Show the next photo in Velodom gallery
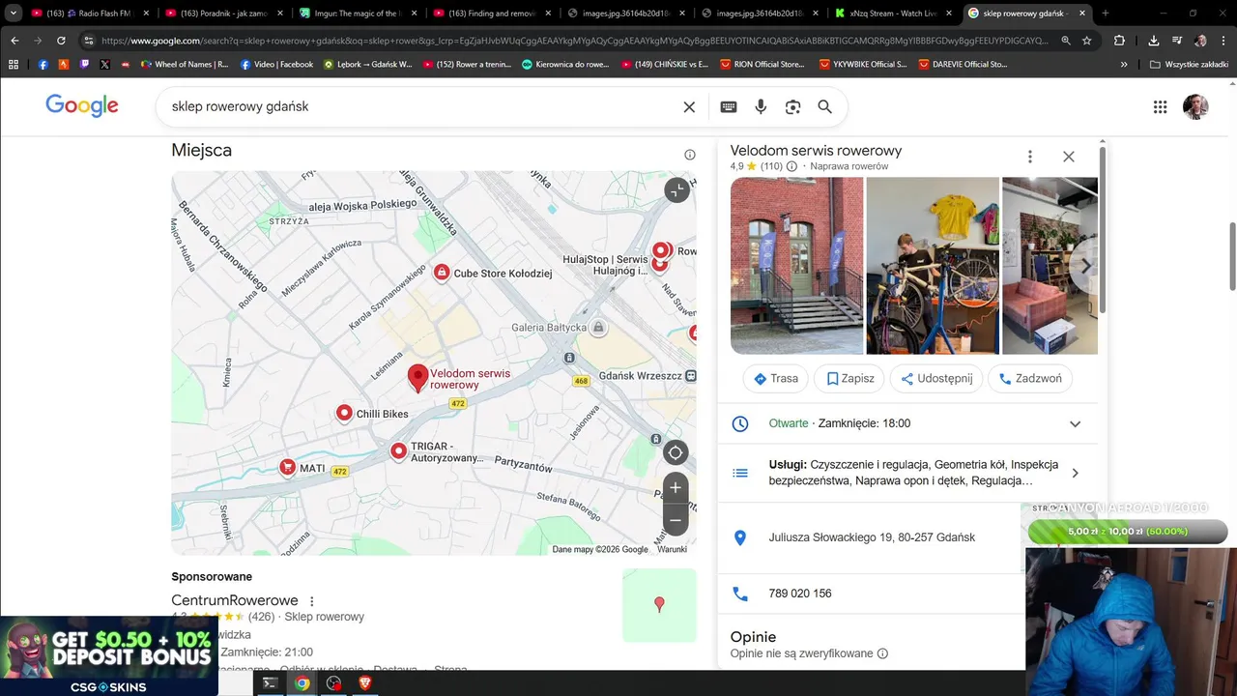 click(x=1085, y=266)
